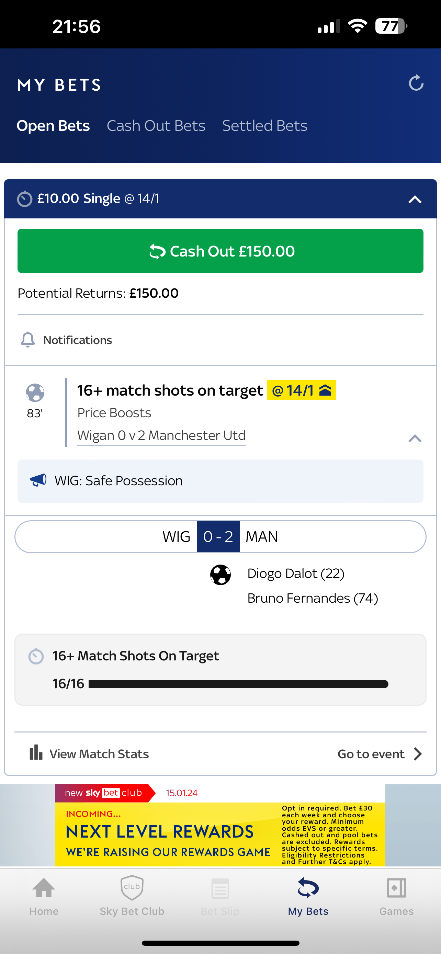Screen dimensions: 441x954
Task: Collapse the Wigan v Manchester Utd match details
Action: pos(415,439)
